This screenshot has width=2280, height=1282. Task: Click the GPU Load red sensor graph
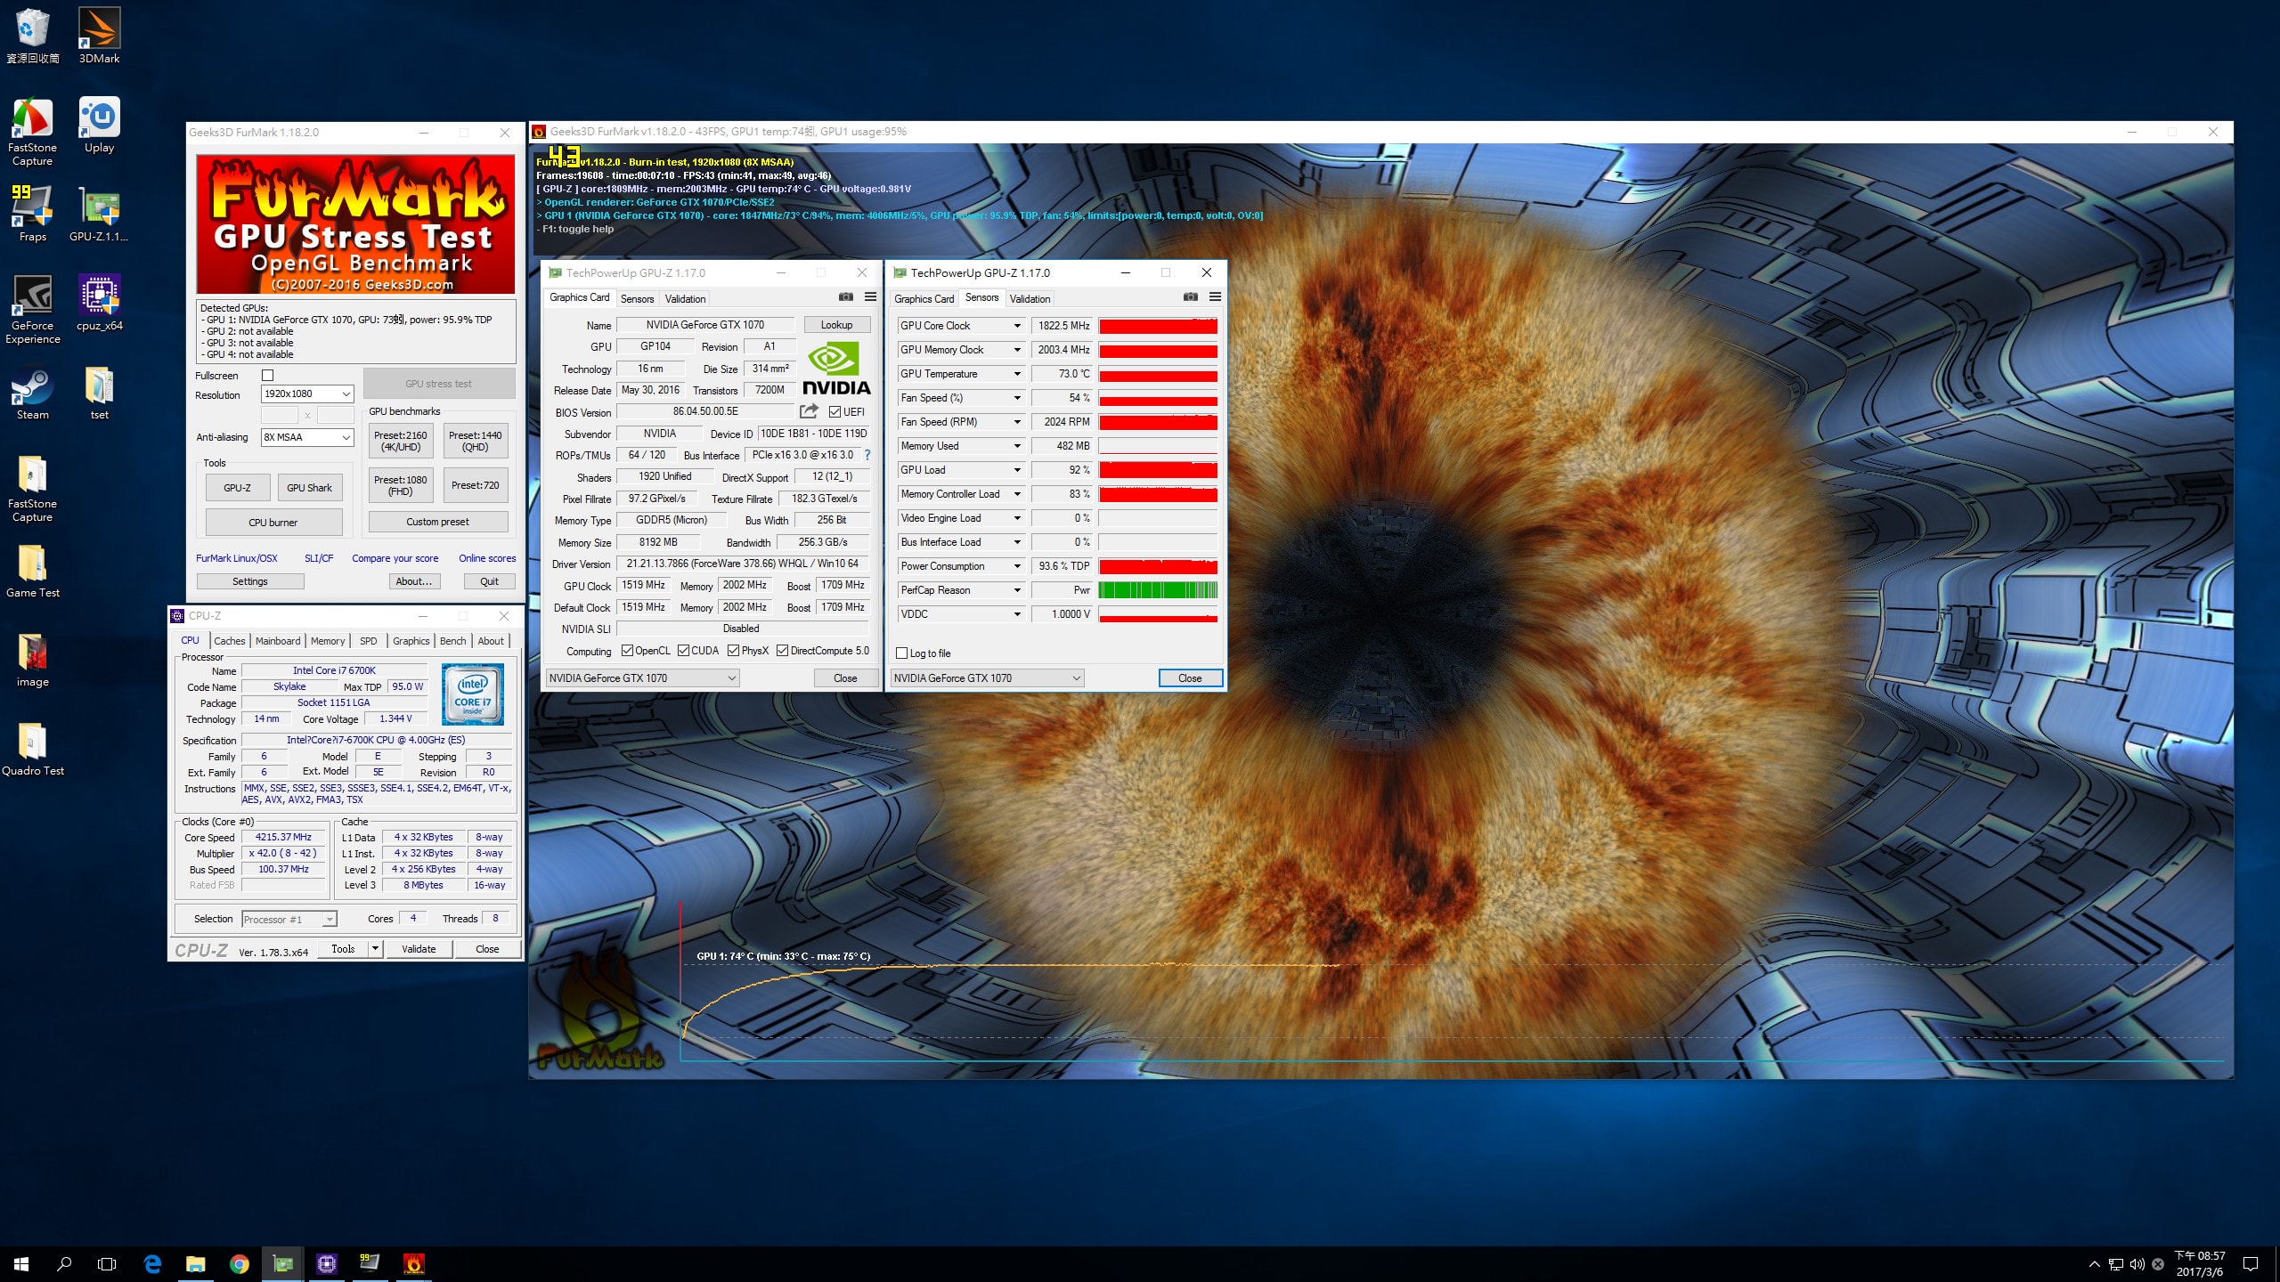[x=1158, y=470]
